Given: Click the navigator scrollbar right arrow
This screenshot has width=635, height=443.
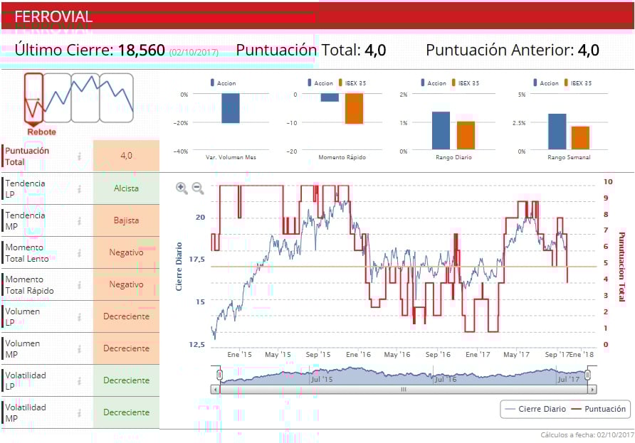Looking at the screenshot, I should [592, 390].
